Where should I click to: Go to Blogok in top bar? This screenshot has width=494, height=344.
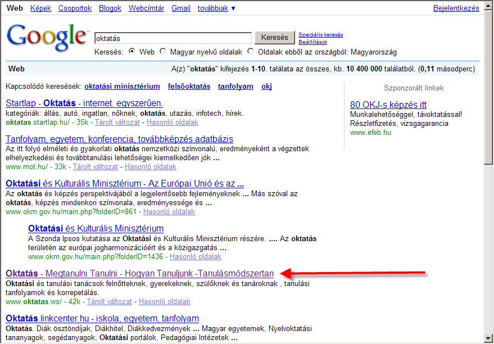coord(110,8)
